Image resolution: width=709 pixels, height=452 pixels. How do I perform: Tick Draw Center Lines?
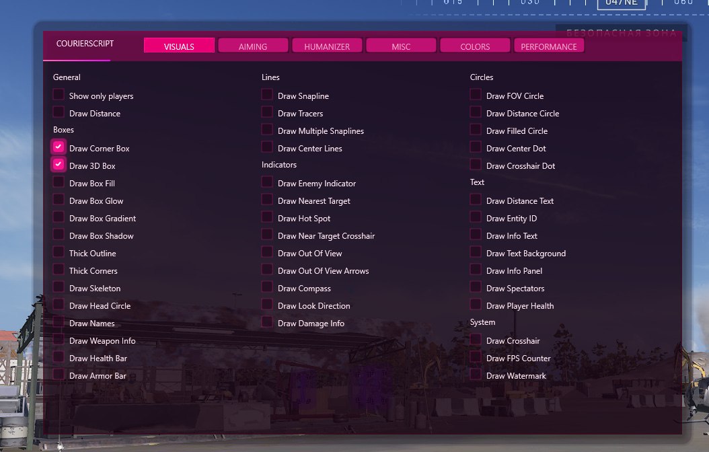click(x=267, y=147)
